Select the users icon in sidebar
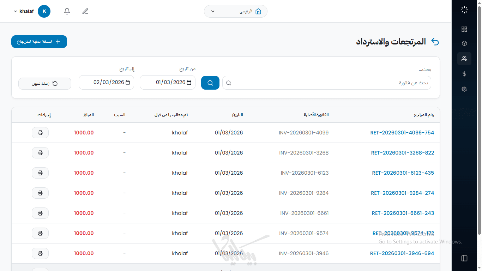482x271 pixels. coord(464,59)
